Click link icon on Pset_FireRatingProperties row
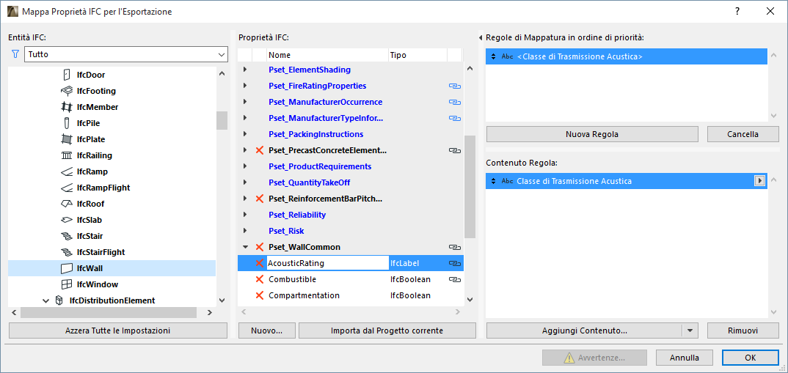This screenshot has height=373, width=788. pos(455,86)
